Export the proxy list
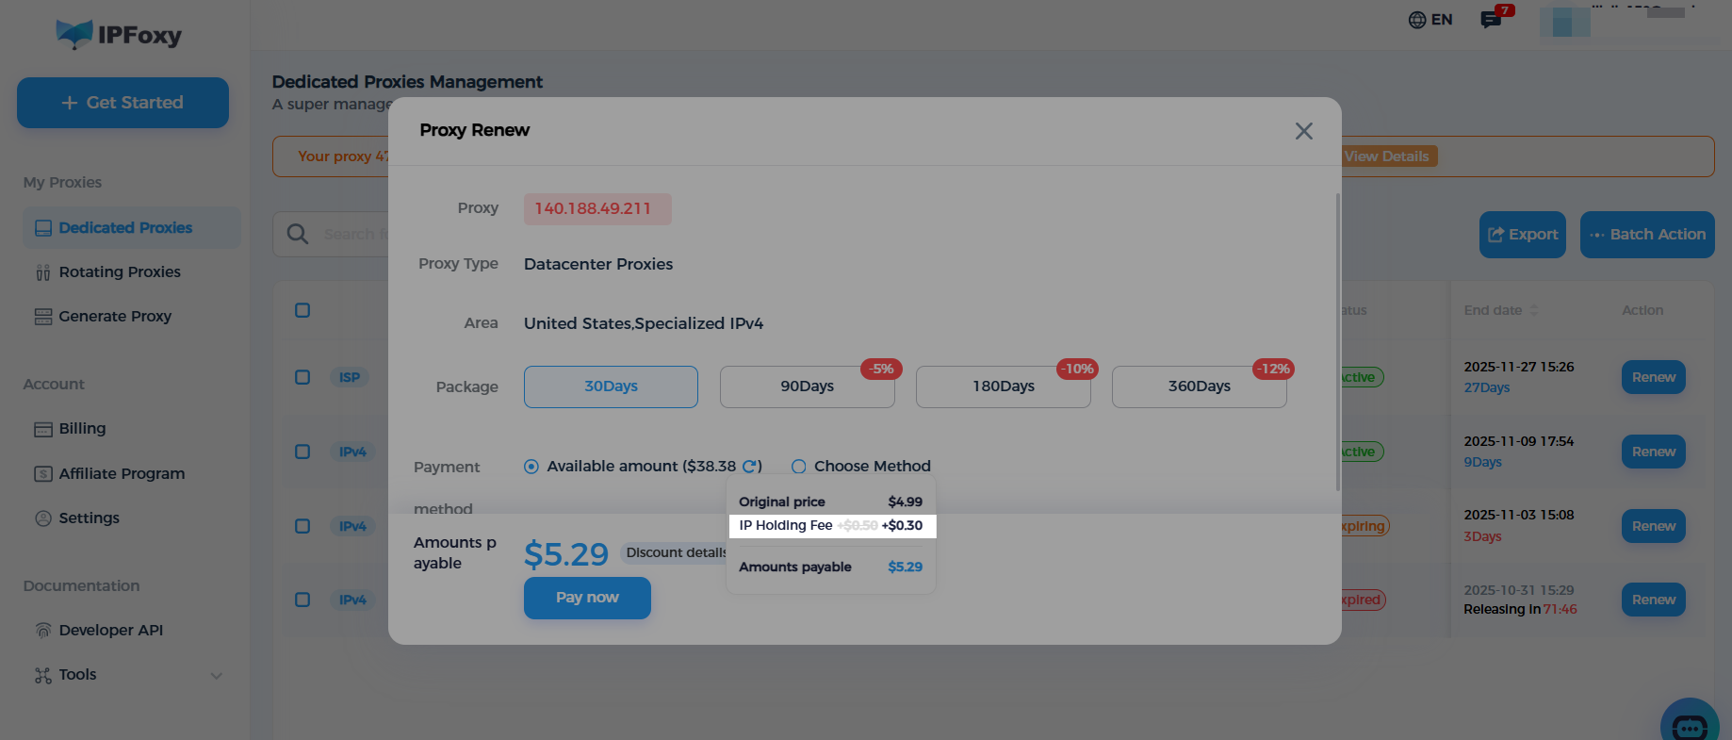 point(1523,235)
